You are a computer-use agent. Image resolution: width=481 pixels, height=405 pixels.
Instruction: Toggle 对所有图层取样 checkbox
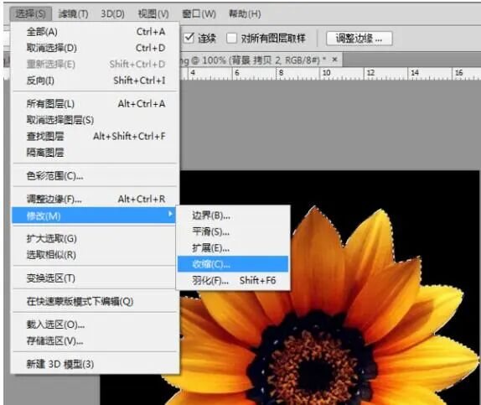pyautogui.click(x=231, y=39)
